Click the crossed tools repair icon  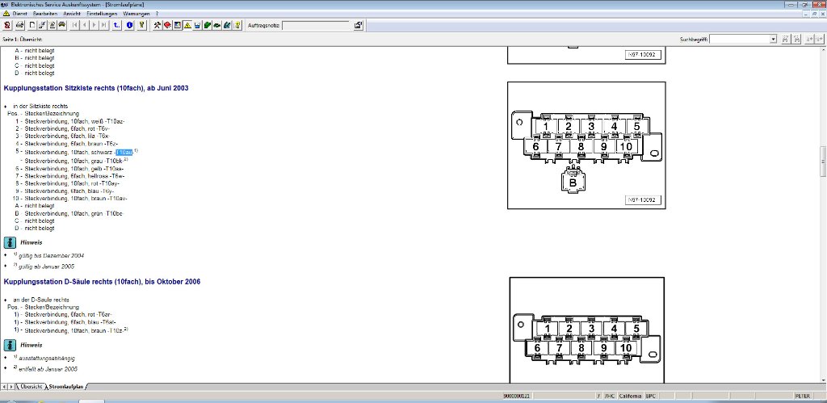156,25
